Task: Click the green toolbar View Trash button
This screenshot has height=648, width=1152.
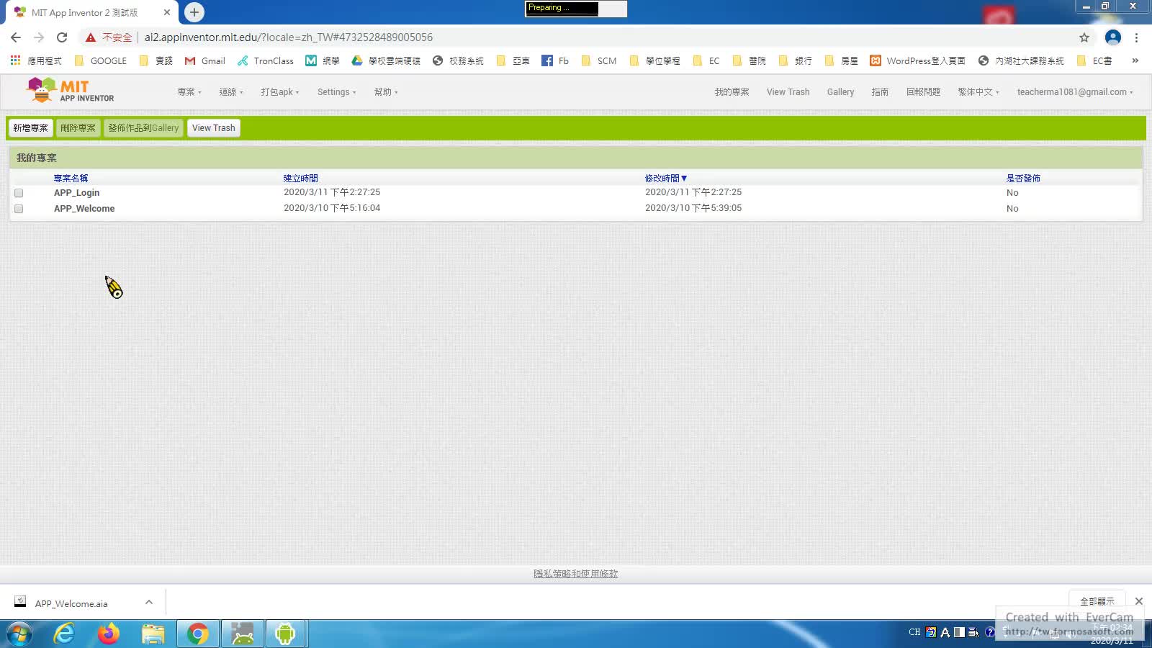Action: (x=214, y=128)
